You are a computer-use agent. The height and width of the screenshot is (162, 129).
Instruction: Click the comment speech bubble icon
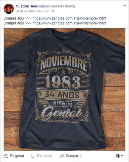pyautogui.click(x=33, y=156)
